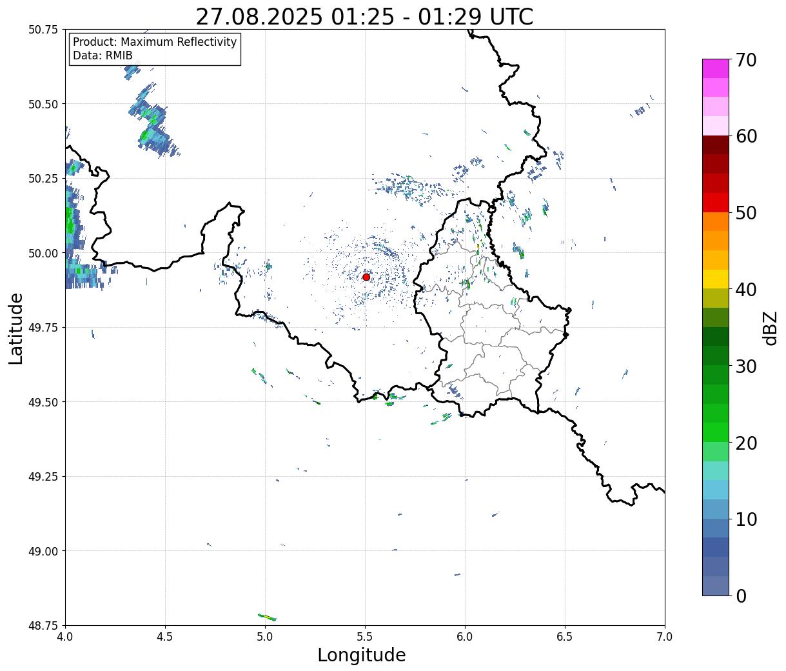The height and width of the screenshot is (671, 786).
Task: Click the red radar location marker
Action: click(x=366, y=277)
